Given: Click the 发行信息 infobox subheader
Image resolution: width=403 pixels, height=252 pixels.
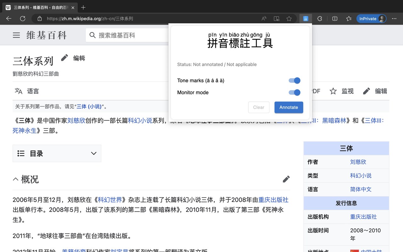Looking at the screenshot, I should [x=346, y=203].
